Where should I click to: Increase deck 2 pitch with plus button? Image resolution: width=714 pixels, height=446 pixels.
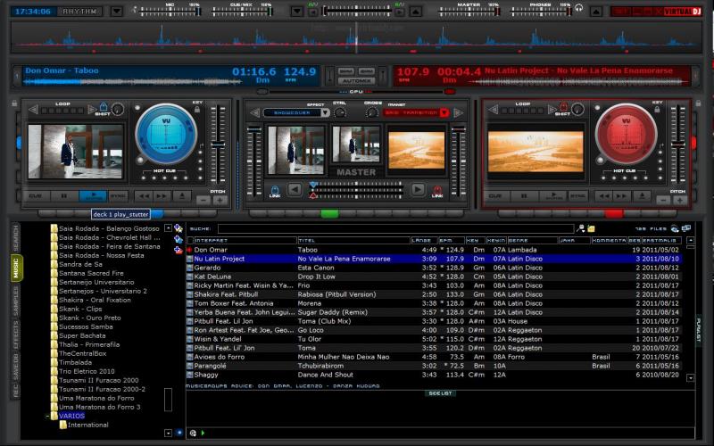click(680, 200)
